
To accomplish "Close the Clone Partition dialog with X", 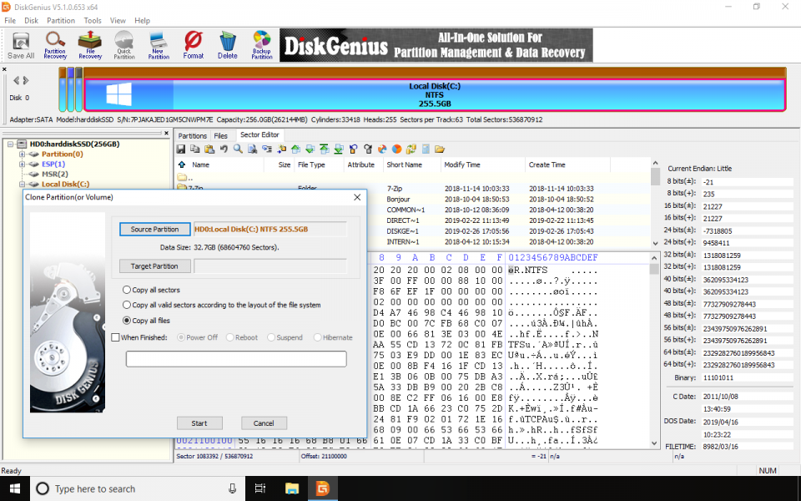I will (357, 197).
